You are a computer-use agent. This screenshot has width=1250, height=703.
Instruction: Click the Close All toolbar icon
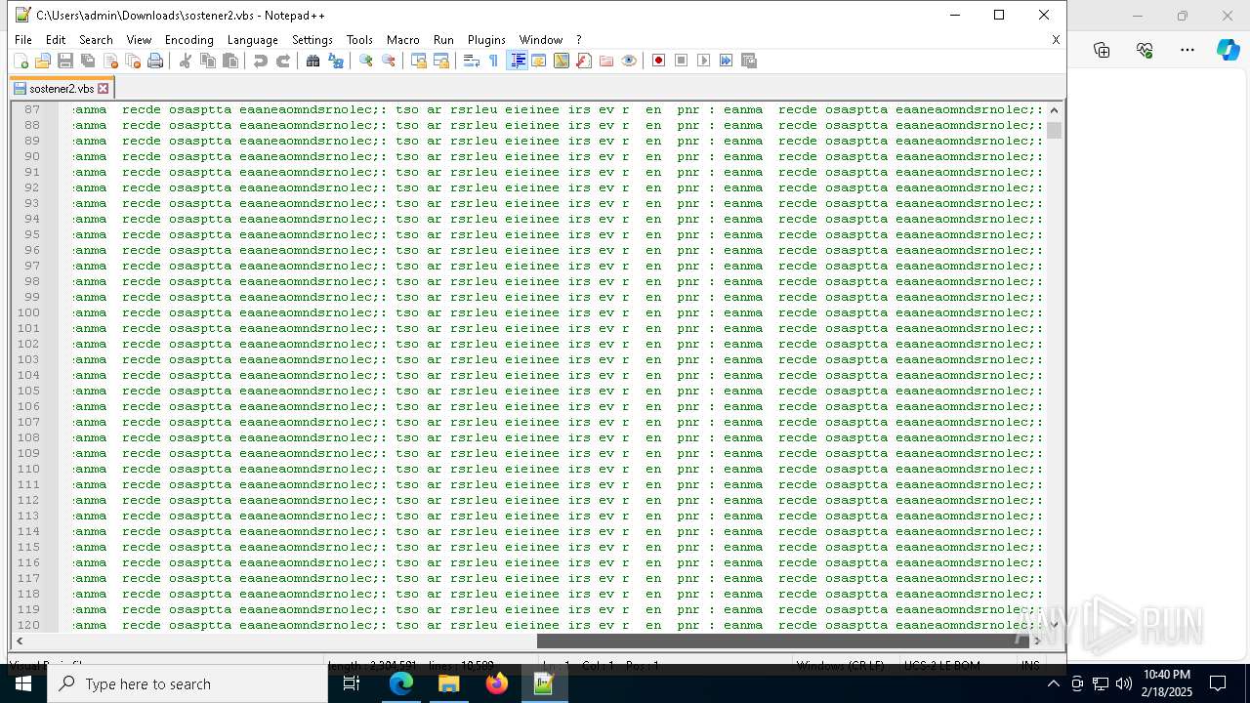(x=133, y=61)
